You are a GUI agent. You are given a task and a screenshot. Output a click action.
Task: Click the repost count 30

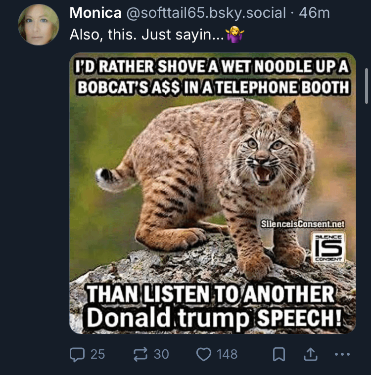(161, 354)
